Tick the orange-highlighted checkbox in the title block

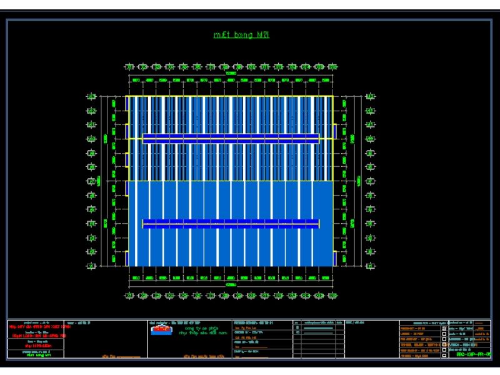[444, 344]
